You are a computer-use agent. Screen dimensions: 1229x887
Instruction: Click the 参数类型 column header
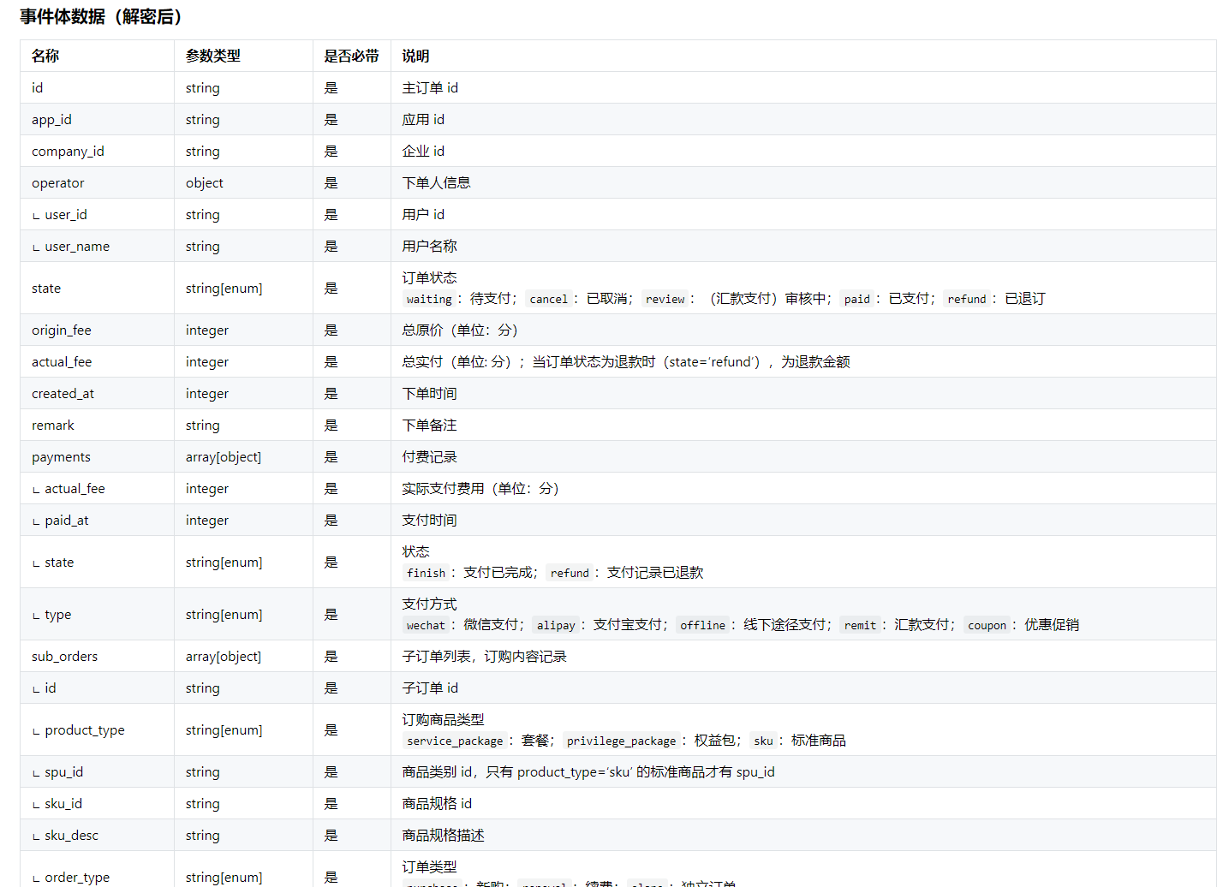coord(212,57)
